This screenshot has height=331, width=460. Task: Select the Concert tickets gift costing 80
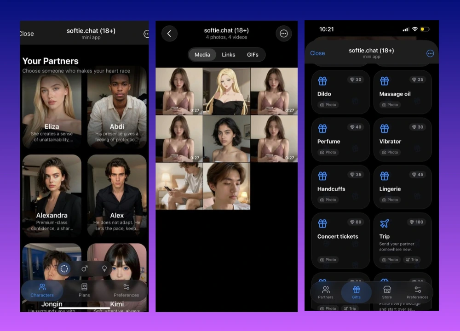[x=340, y=241]
